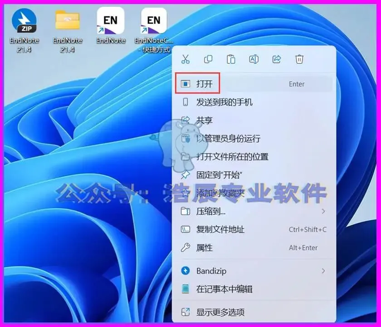Select the EndNoteC... 快捷方式 desktop icon
The width and height of the screenshot is (381, 327).
(154, 31)
